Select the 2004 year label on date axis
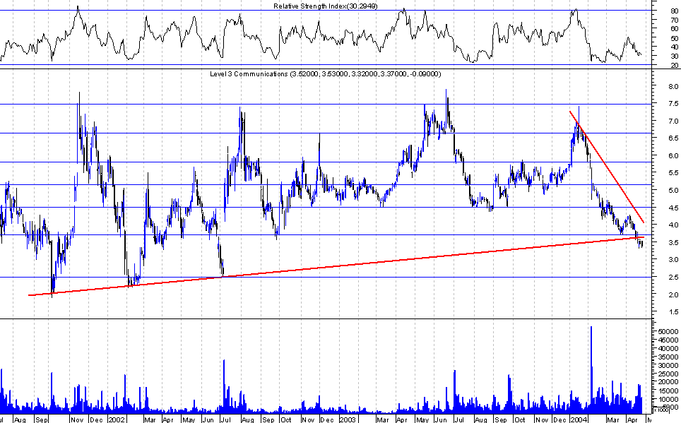 click(578, 419)
